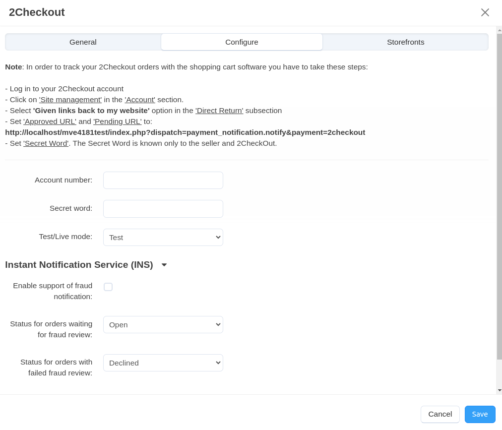Focus the Account number field

(x=163, y=180)
